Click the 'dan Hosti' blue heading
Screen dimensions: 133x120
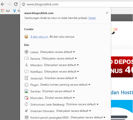pos(122,92)
